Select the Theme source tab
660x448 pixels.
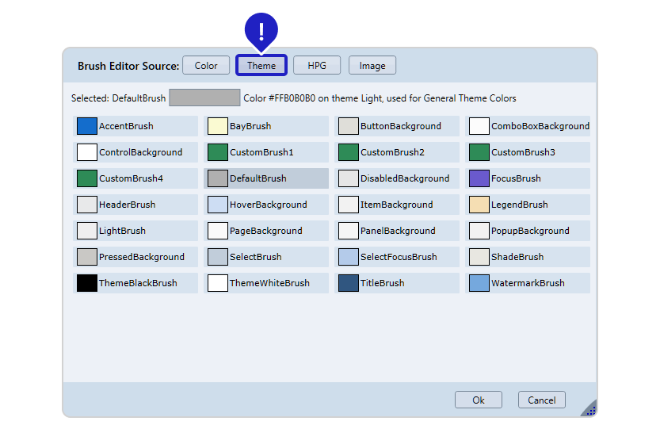(x=261, y=66)
